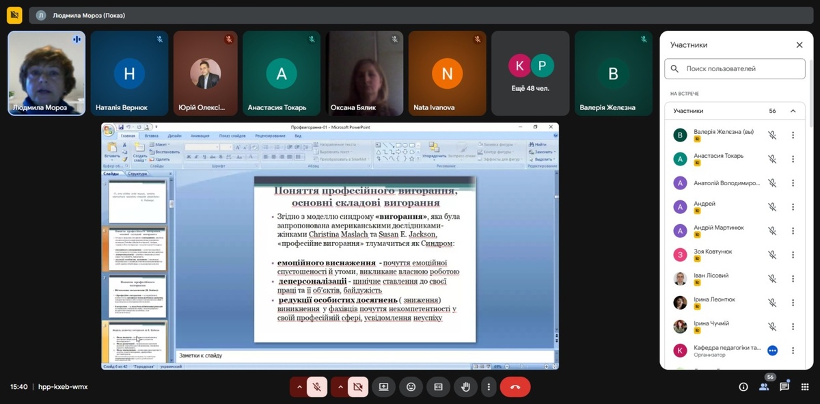Open meeting details info icon
This screenshot has height=404, width=820.
[743, 387]
